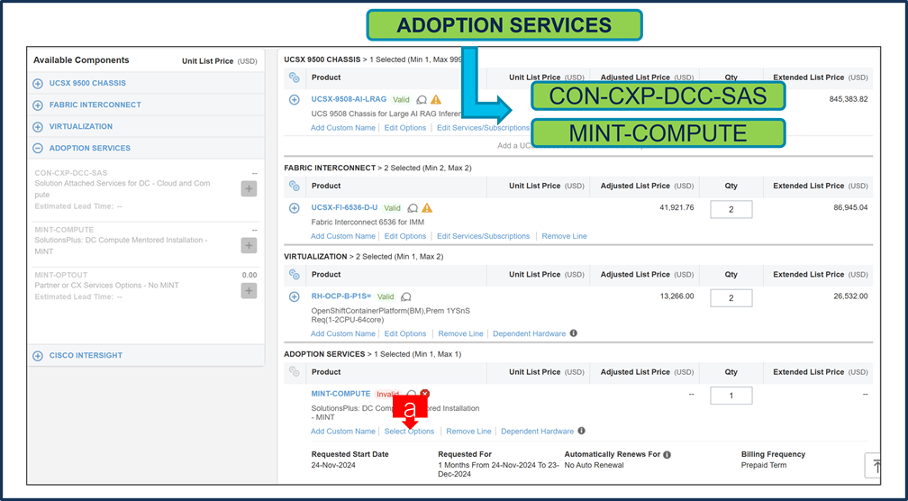Expand CISCO INTERSIGHT in Available Components
This screenshot has height=501, width=908.
coord(38,356)
